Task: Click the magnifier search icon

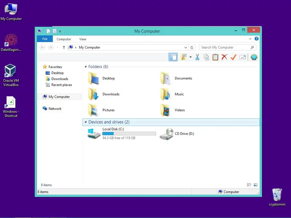Action: pos(252,47)
